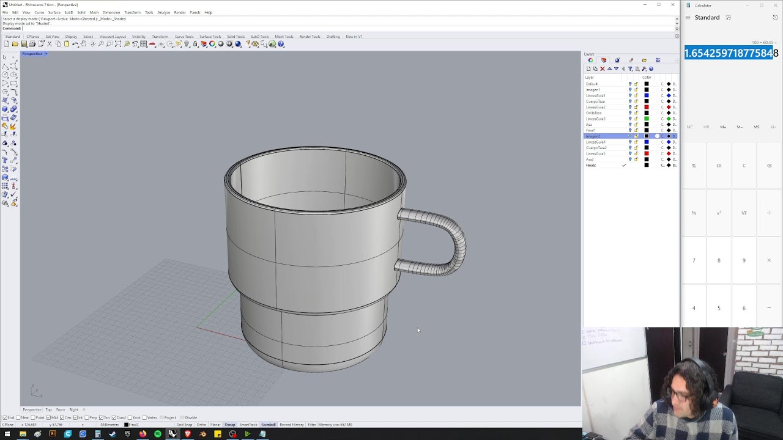Viewport: 783px width, 440px height.
Task: Click the layer Filter funnel icon
Action: (x=630, y=69)
